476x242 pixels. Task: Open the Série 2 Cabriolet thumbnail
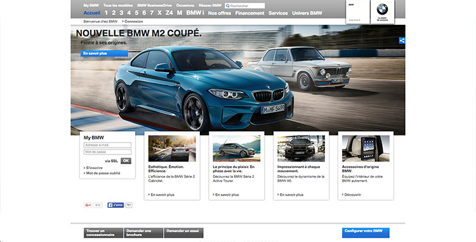coord(172,148)
